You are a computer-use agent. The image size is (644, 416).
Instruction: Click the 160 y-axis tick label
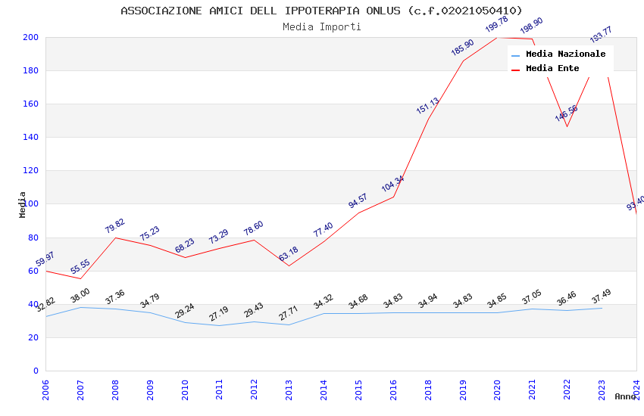(31, 104)
